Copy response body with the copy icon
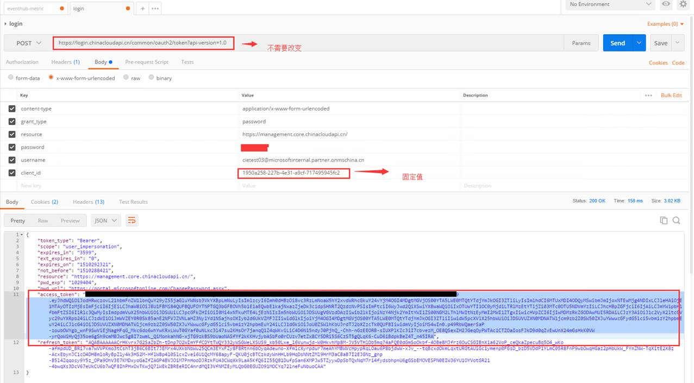The height and width of the screenshot is (383, 694). [x=664, y=220]
